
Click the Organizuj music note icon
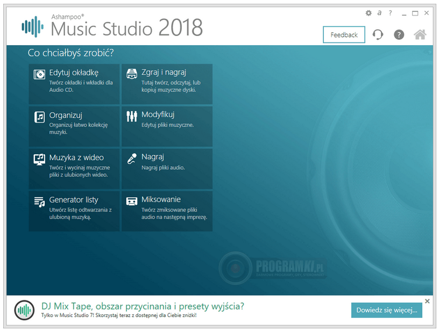39,117
